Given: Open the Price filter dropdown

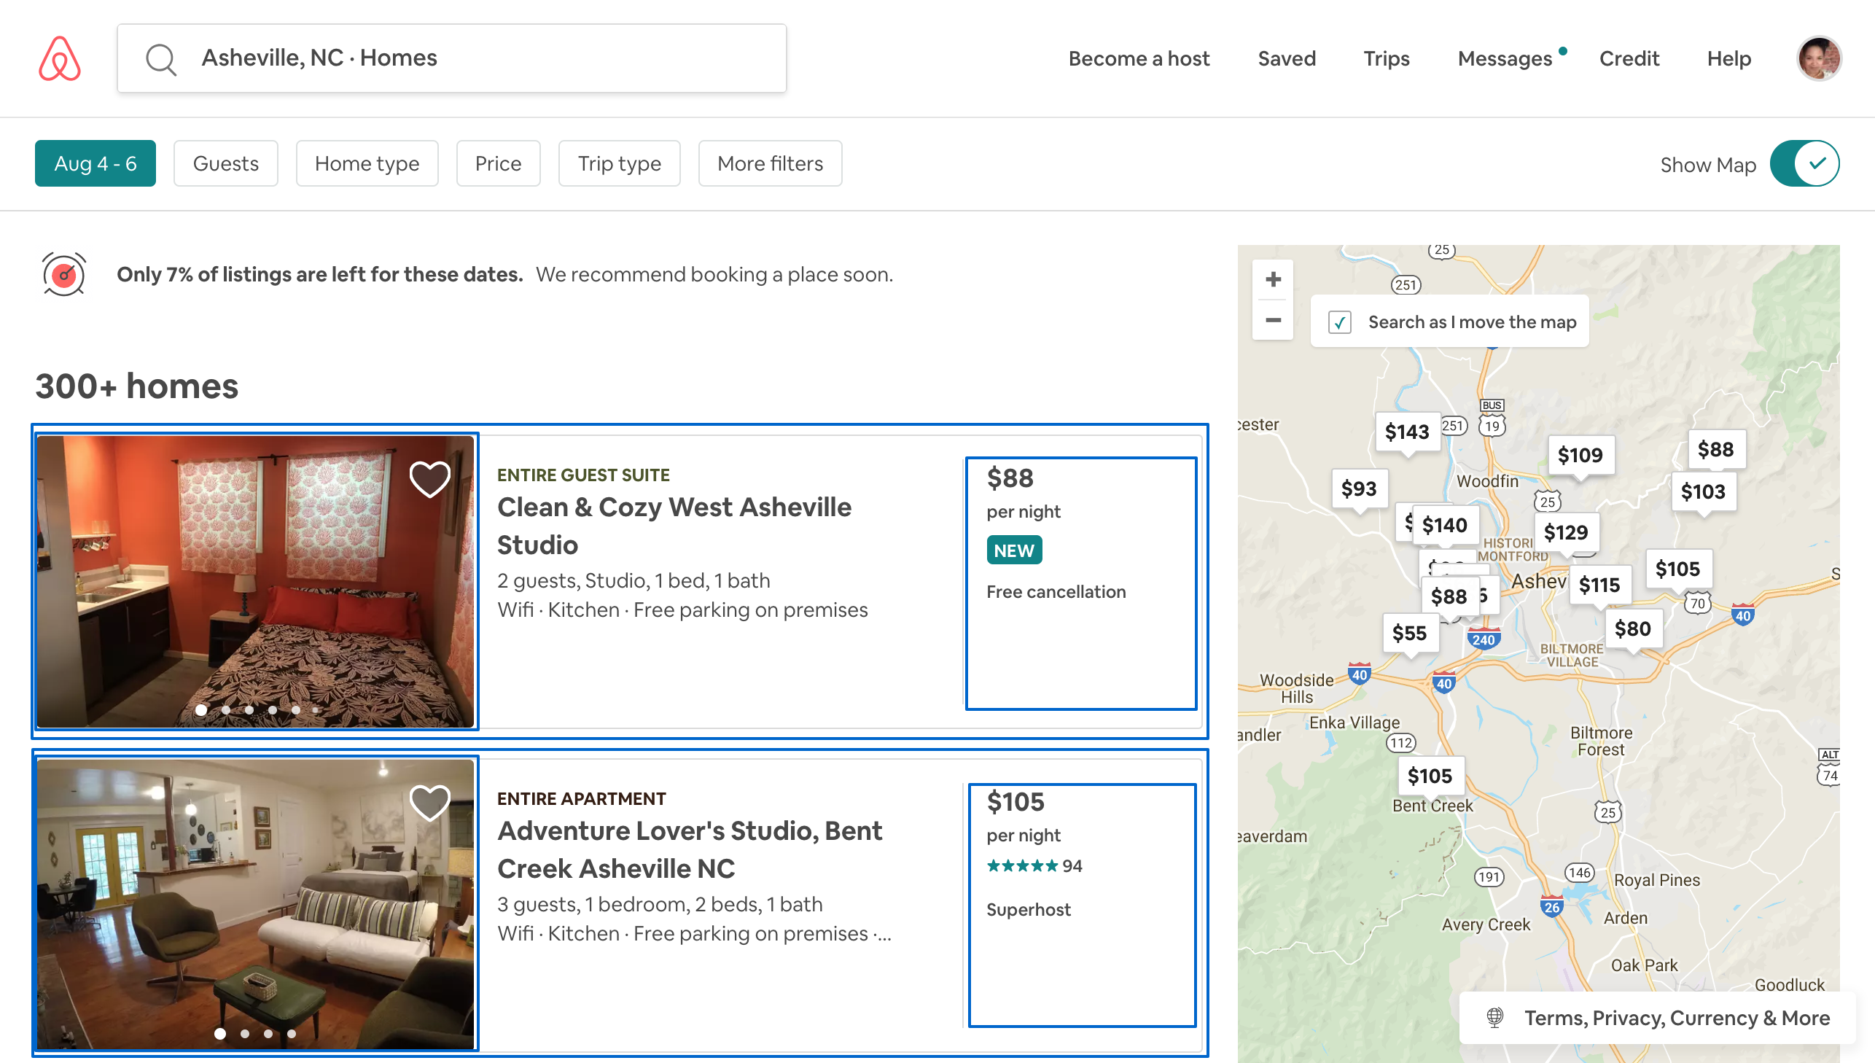Looking at the screenshot, I should [498, 163].
